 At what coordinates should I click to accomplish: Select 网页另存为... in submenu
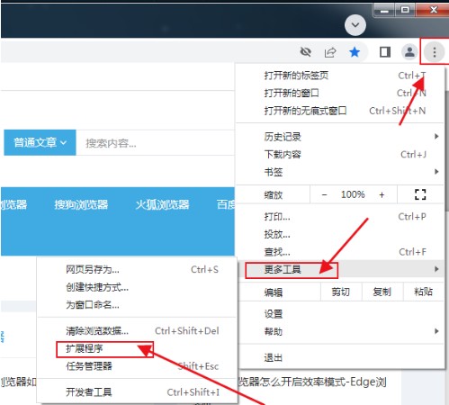(138, 269)
